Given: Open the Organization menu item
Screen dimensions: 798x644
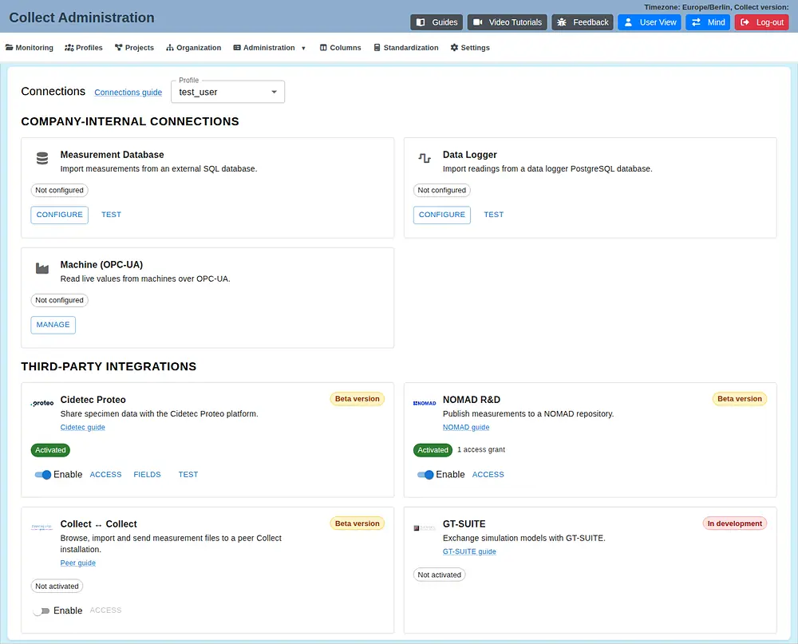Looking at the screenshot, I should click(x=193, y=47).
